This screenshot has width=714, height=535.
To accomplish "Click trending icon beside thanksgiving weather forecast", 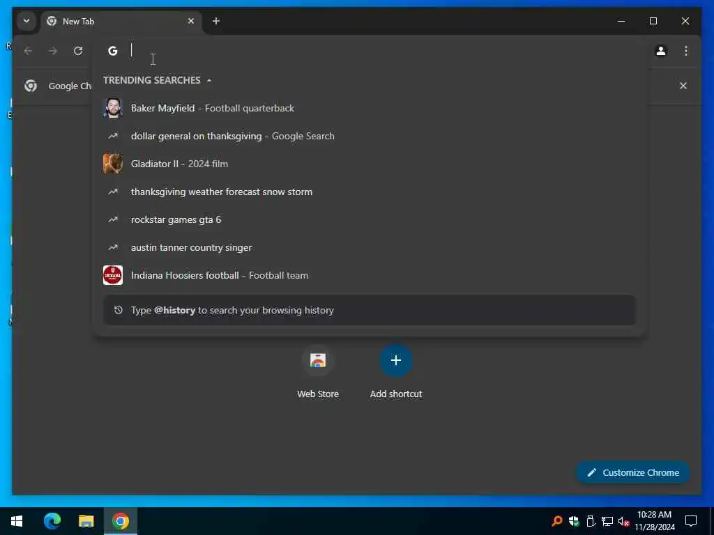I will click(x=112, y=192).
